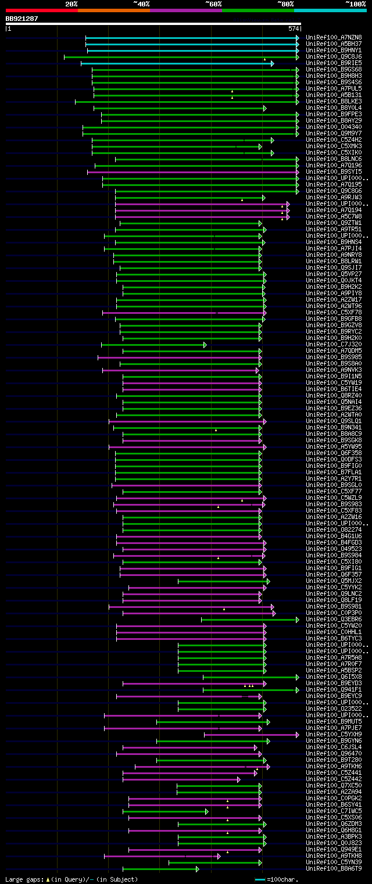Open hit UniRef100_B9RIE5
Viewport: 372px width, 884px height.
coord(334,63)
